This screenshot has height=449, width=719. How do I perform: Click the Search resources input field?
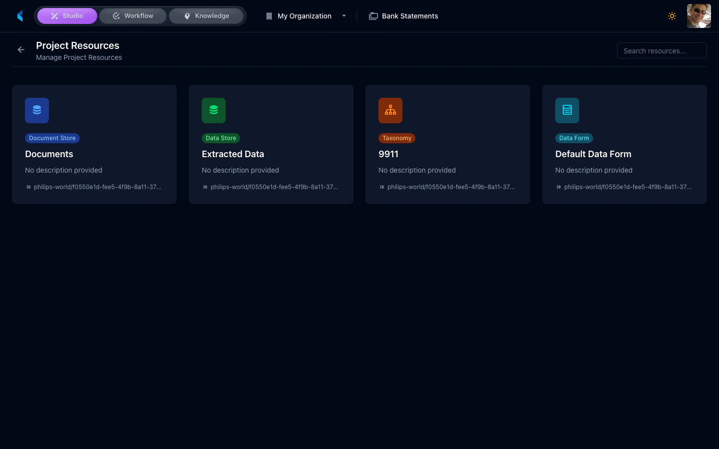[x=662, y=50]
